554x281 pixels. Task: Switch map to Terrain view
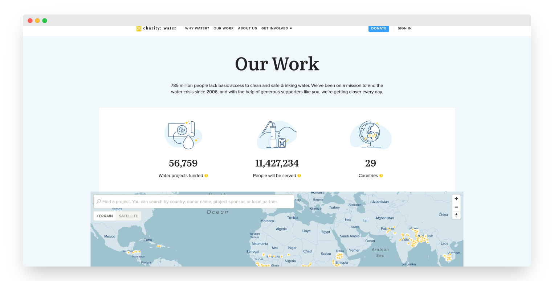tap(105, 216)
